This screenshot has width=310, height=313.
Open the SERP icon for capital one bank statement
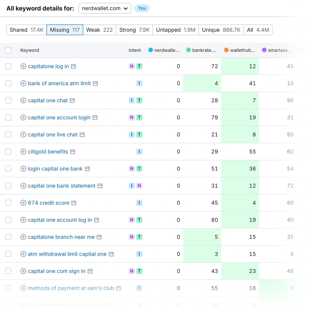tap(100, 186)
